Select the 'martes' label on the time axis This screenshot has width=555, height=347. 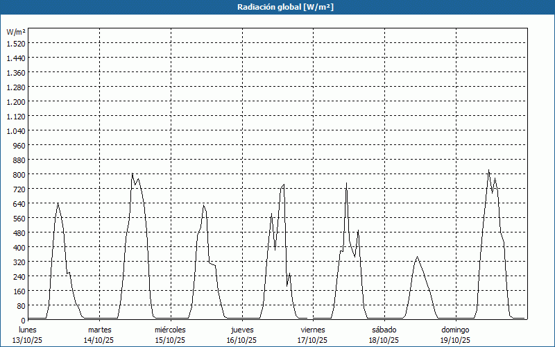[99, 330]
